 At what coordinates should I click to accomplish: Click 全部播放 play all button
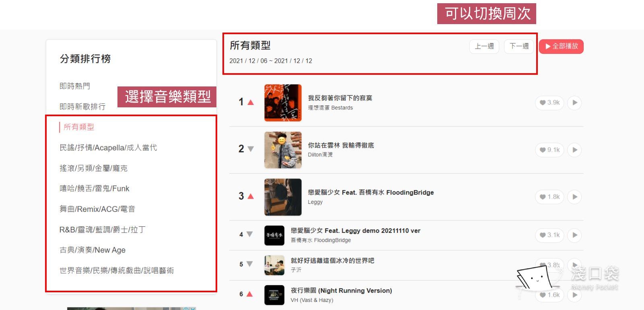pos(561,46)
